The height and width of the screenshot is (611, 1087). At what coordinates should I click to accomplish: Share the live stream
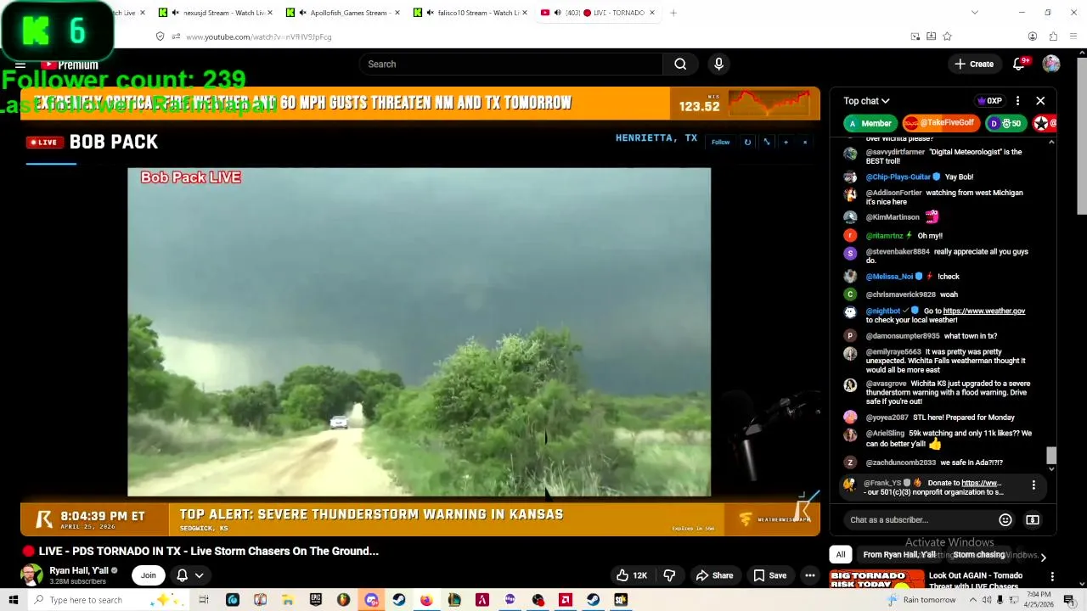coord(714,575)
